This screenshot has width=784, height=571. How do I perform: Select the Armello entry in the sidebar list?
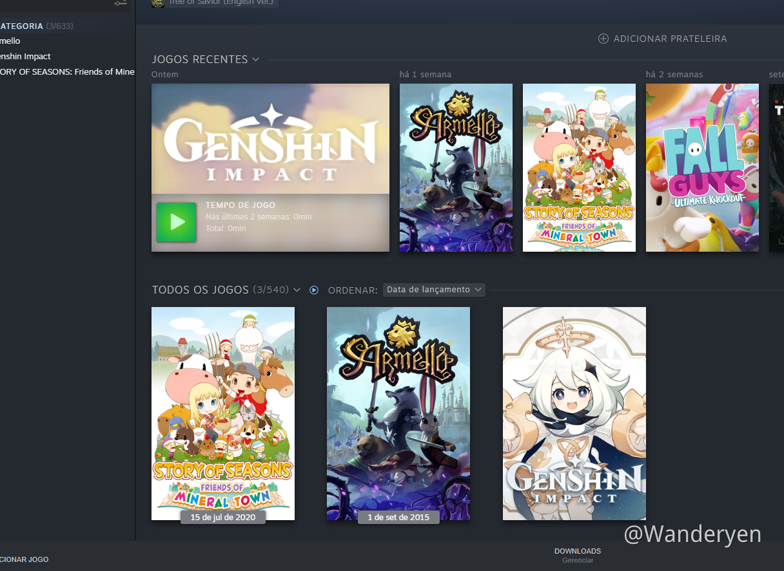click(10, 41)
